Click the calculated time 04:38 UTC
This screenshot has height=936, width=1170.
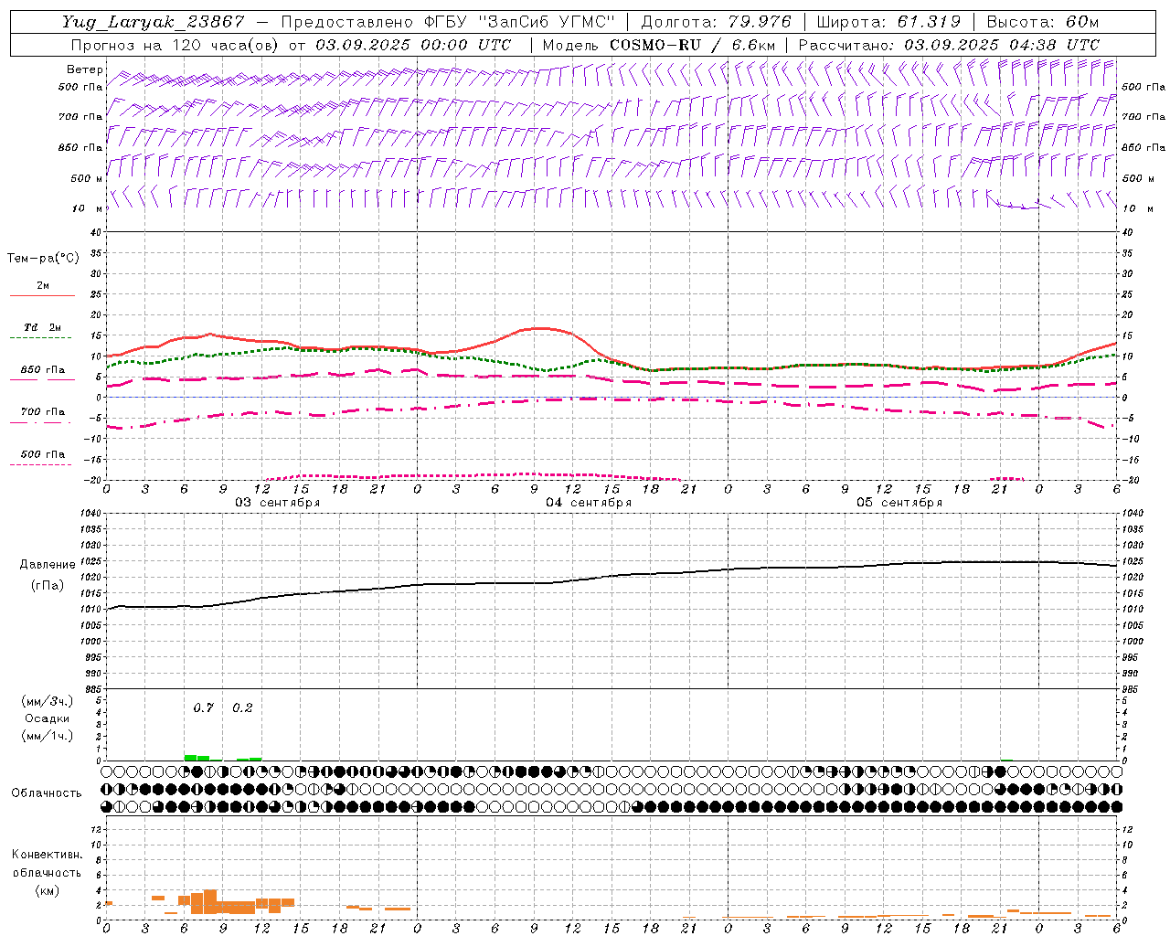1054,45
